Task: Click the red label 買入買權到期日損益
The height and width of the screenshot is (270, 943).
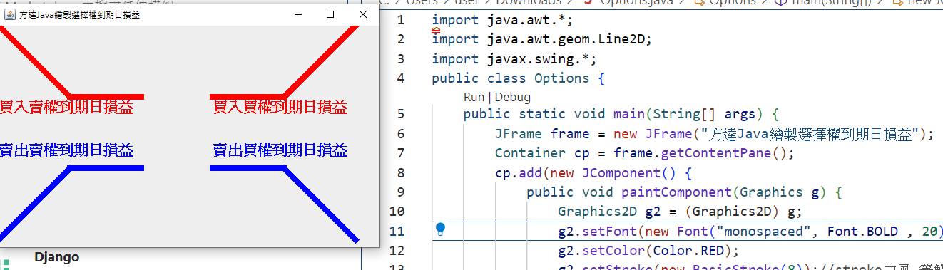Action: point(280,108)
